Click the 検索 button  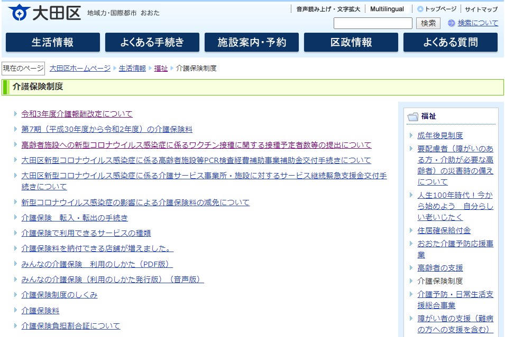(x=428, y=23)
